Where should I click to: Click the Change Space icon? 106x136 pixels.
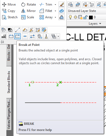(x=10, y=30)
